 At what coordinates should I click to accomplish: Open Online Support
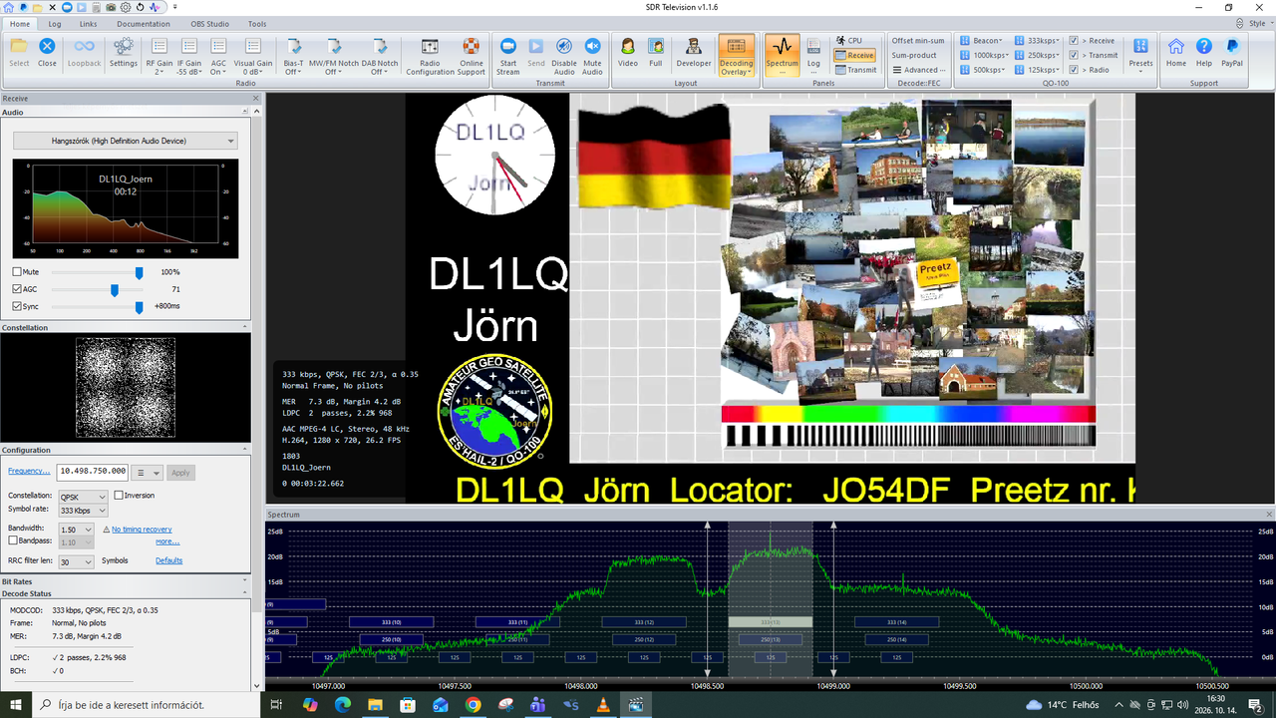point(472,57)
